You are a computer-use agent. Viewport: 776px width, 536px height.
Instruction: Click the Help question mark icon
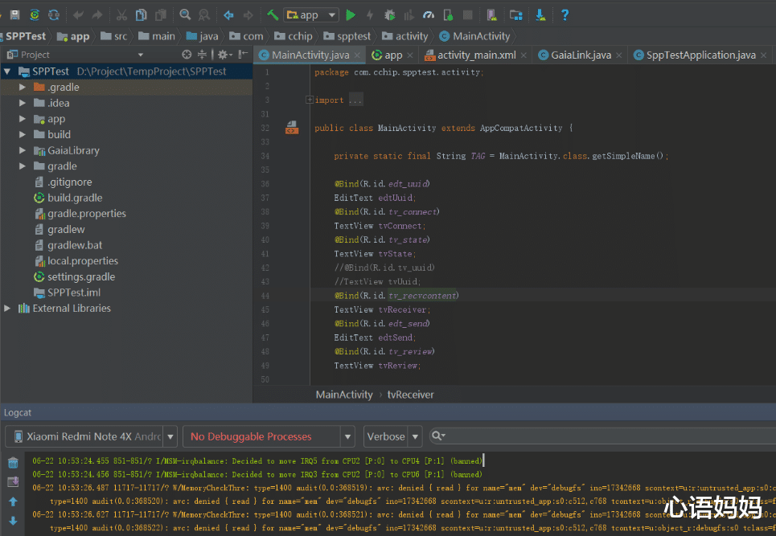pyautogui.click(x=565, y=14)
